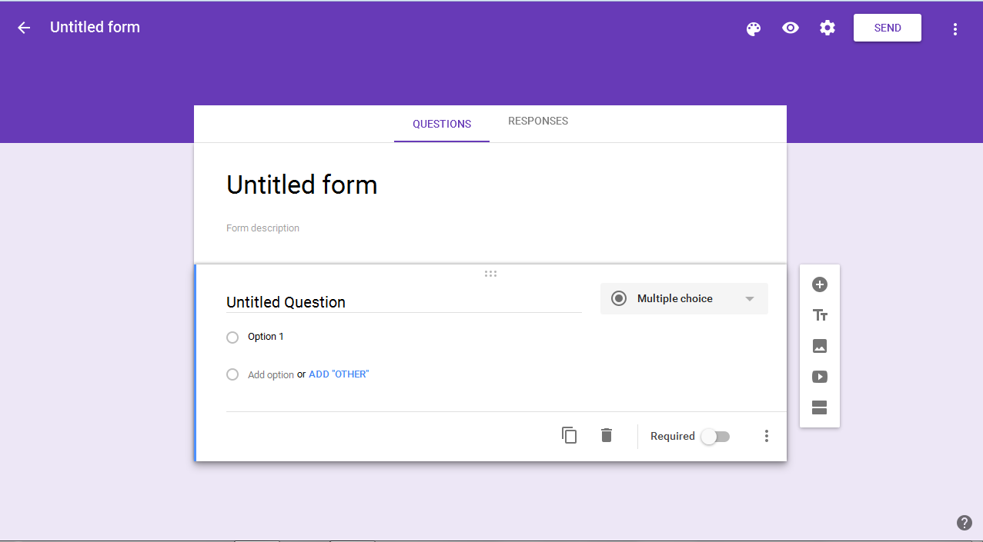Delete the current question

click(606, 435)
